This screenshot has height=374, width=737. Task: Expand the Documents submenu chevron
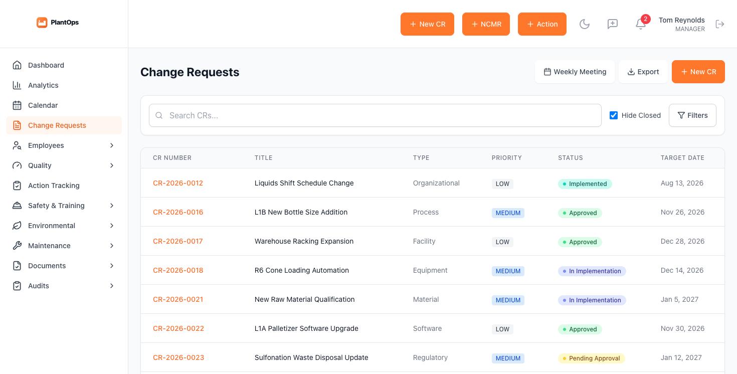(112, 266)
